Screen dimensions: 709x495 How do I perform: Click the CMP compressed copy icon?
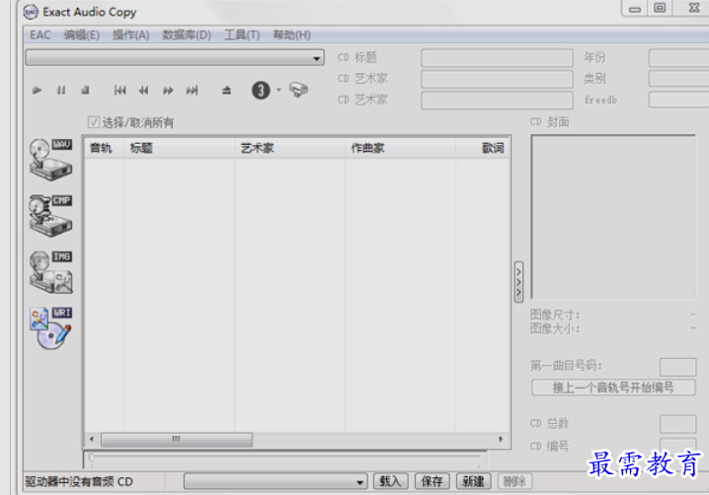point(50,216)
